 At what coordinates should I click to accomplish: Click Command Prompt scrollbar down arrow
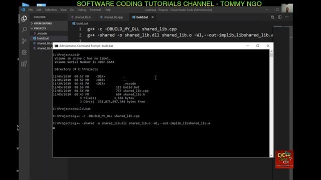tap(271, 155)
